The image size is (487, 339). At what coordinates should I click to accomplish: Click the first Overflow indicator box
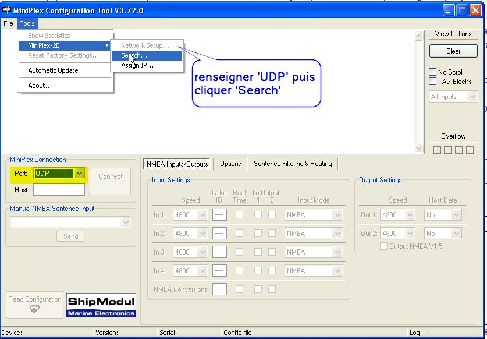click(x=437, y=150)
